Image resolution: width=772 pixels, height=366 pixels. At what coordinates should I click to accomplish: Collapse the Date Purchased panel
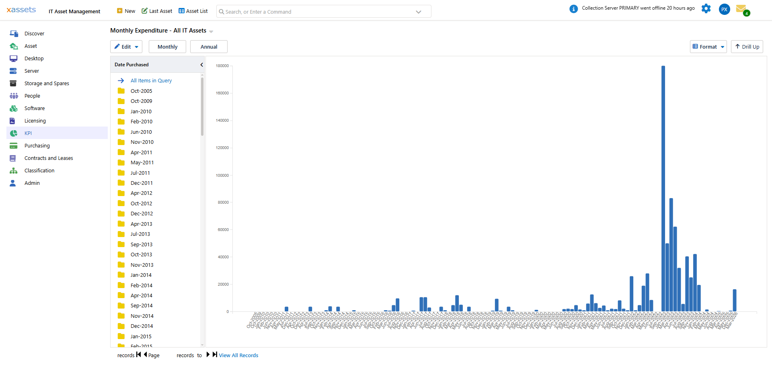tap(201, 64)
